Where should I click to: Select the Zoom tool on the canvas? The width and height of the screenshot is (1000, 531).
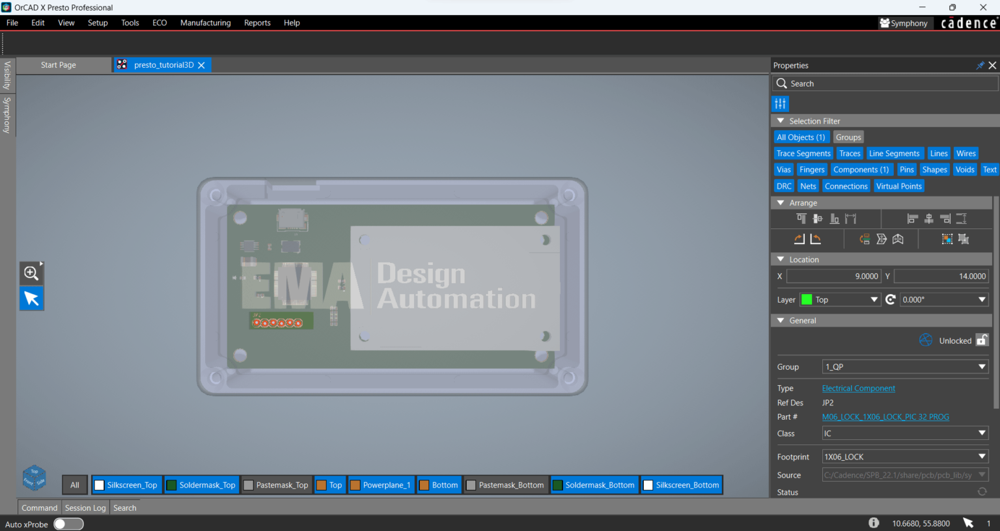point(31,273)
